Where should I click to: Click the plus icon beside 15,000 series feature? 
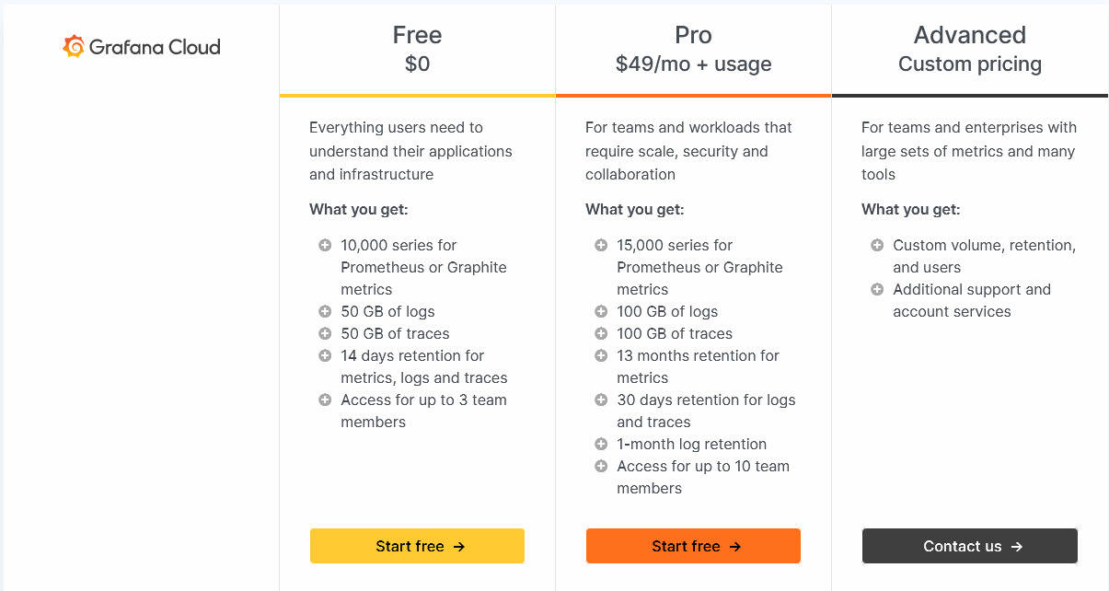600,245
